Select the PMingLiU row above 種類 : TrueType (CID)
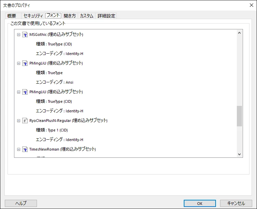The height and width of the screenshot is (209, 257). coord(56,92)
